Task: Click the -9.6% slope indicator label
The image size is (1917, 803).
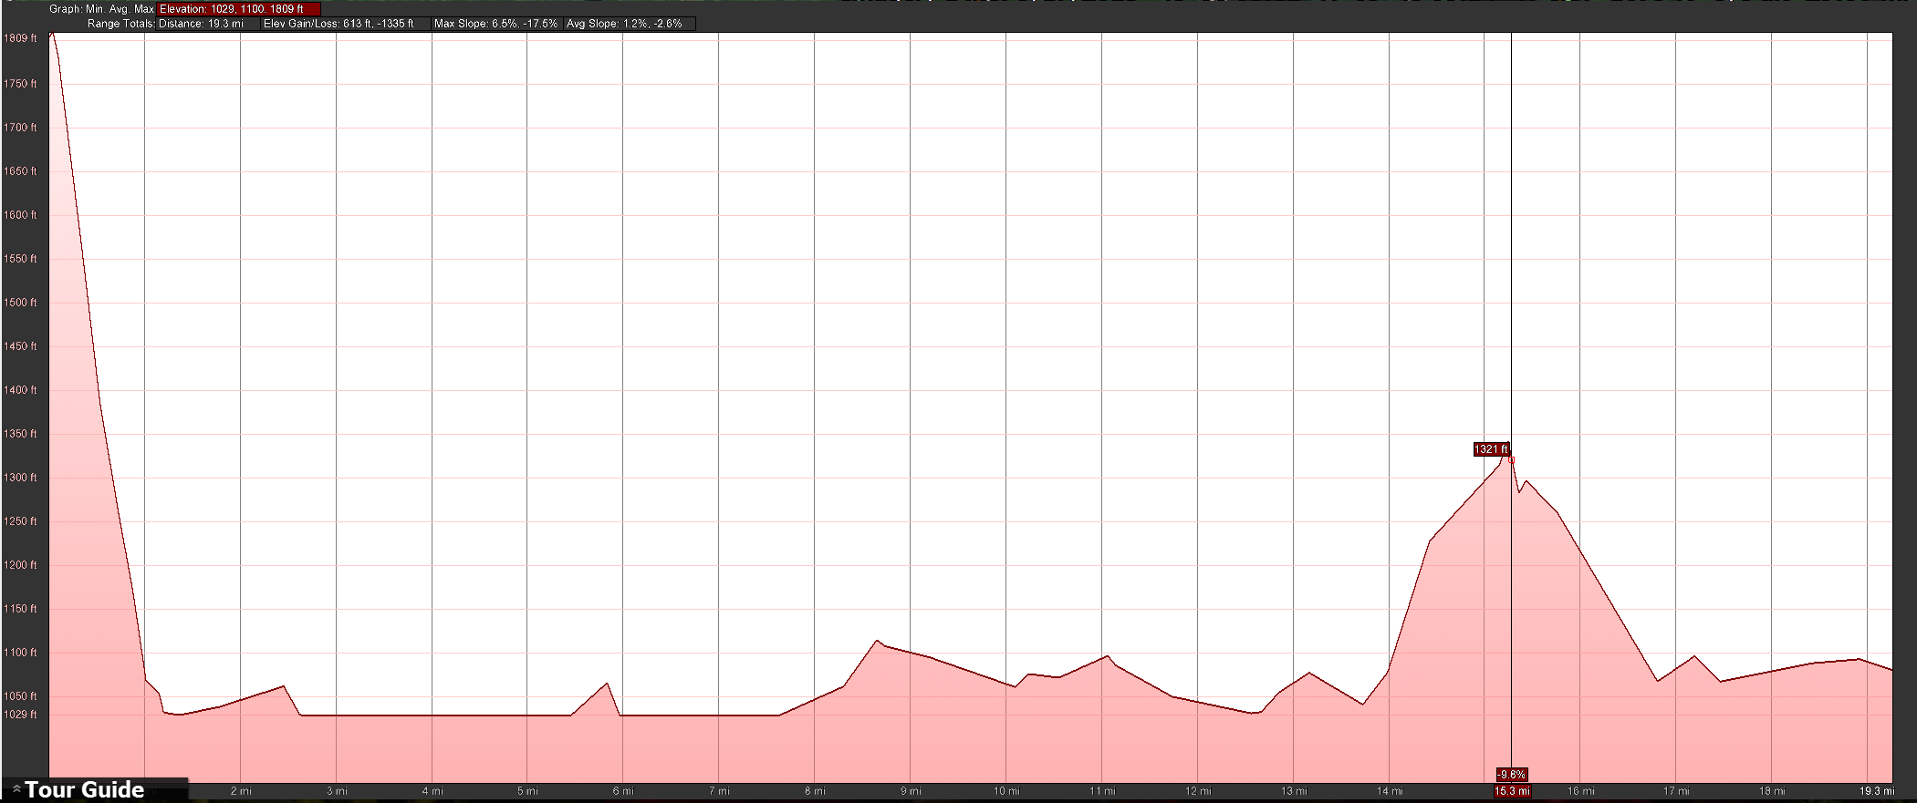Action: [1512, 775]
